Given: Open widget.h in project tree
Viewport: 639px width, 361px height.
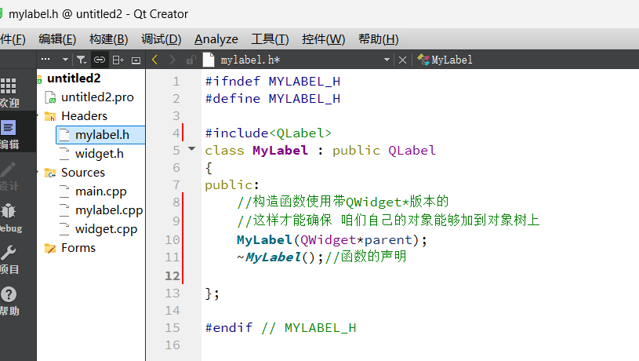Looking at the screenshot, I should click(99, 154).
